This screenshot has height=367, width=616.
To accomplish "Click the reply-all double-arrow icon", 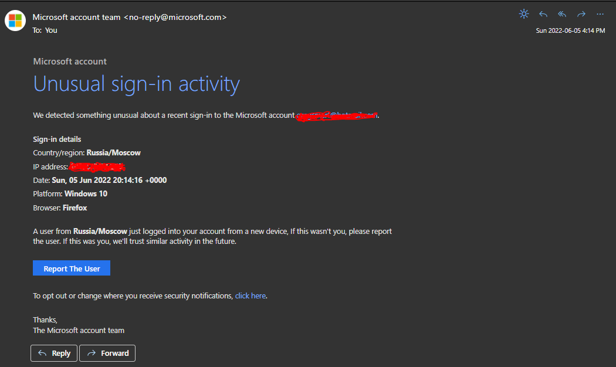I will [562, 15].
